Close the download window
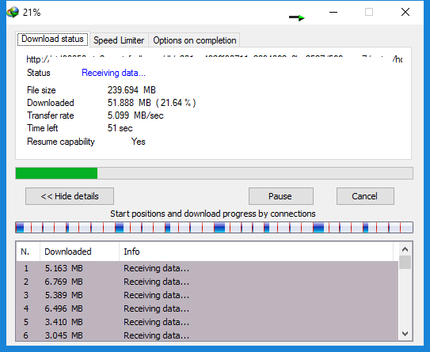 [405, 12]
